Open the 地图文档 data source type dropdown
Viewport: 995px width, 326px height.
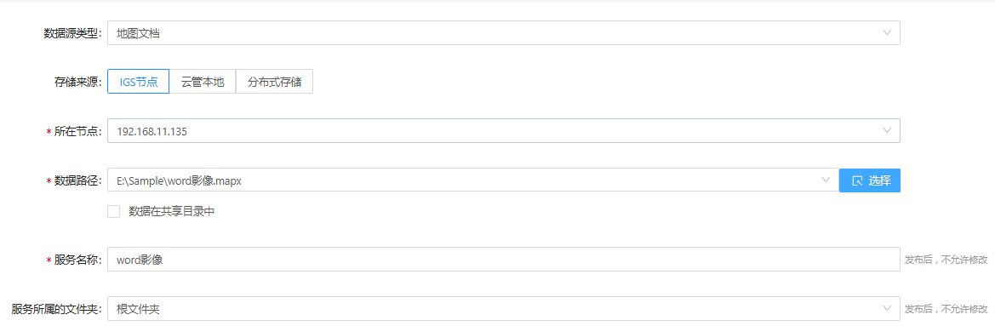coord(504,33)
